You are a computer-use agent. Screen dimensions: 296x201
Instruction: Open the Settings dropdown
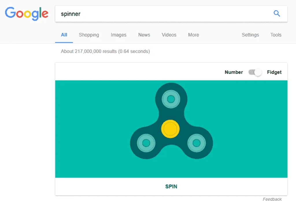coord(250,35)
